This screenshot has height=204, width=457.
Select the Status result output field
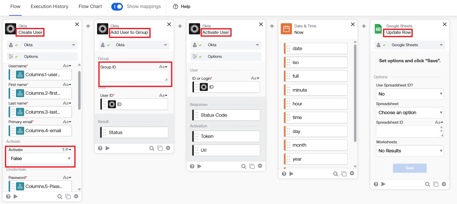pos(134,132)
